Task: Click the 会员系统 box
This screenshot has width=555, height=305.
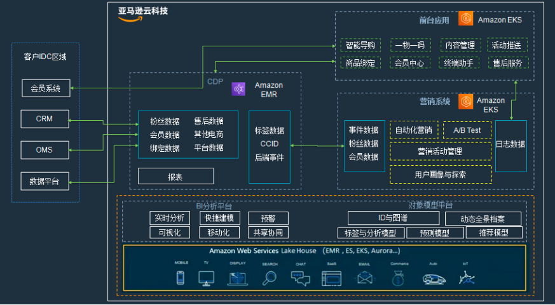Action: click(46, 88)
